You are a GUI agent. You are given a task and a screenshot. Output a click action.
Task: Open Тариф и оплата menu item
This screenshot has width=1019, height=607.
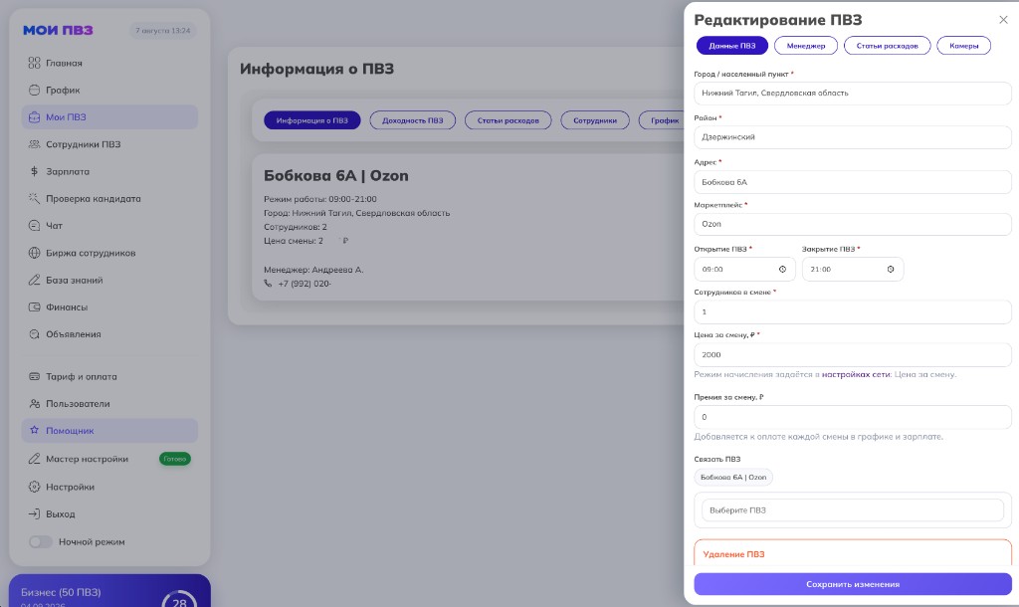coord(109,376)
